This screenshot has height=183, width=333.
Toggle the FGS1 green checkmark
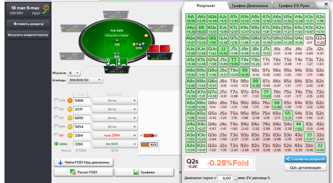coord(44,13)
